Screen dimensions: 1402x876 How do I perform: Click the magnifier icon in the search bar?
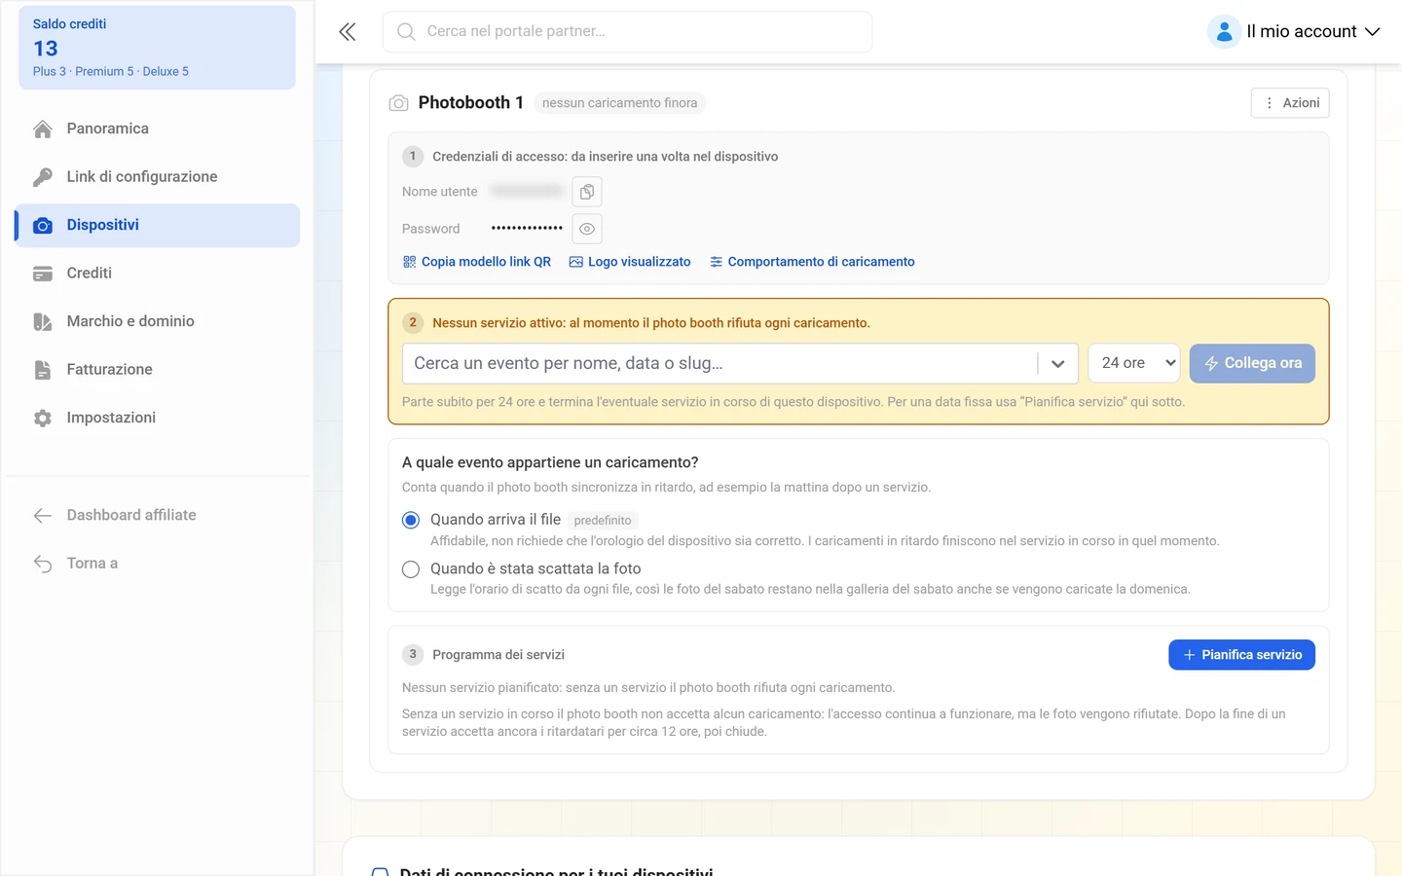tap(406, 32)
